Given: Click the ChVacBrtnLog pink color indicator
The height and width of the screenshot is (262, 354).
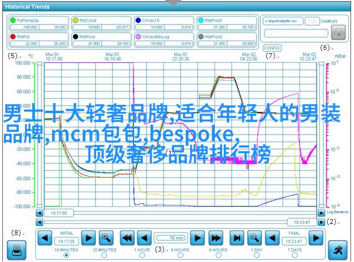Looking at the screenshot, I should 138,36.
